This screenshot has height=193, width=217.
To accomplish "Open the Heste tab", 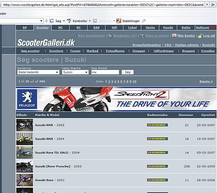I will click(x=150, y=28).
